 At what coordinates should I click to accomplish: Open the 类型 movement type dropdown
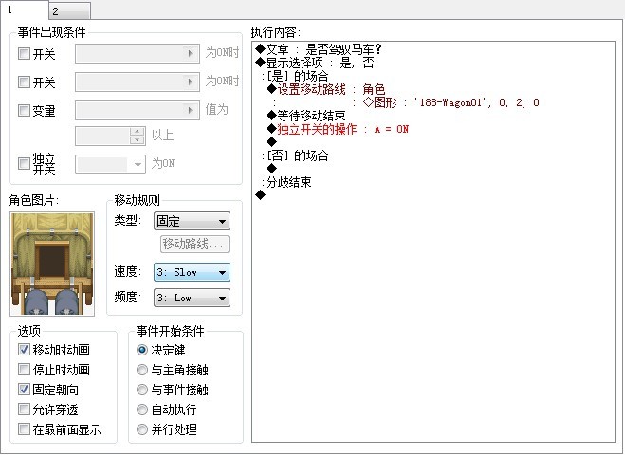192,221
